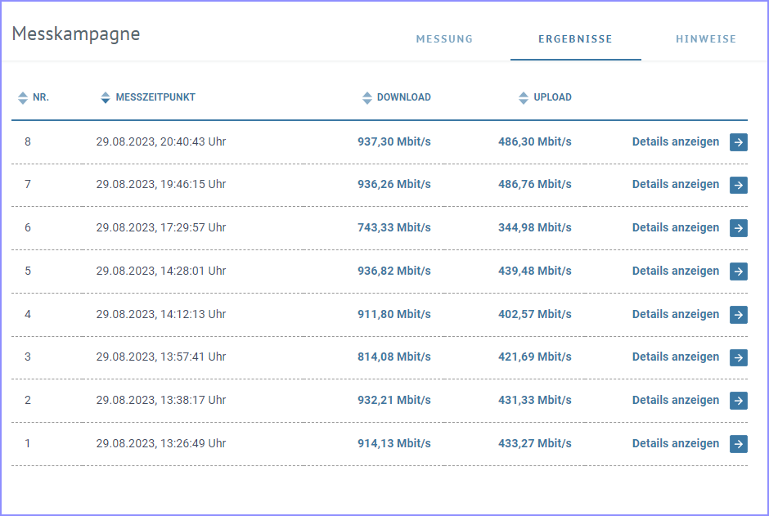
Task: Sort by Upload column arrows
Action: [524, 97]
